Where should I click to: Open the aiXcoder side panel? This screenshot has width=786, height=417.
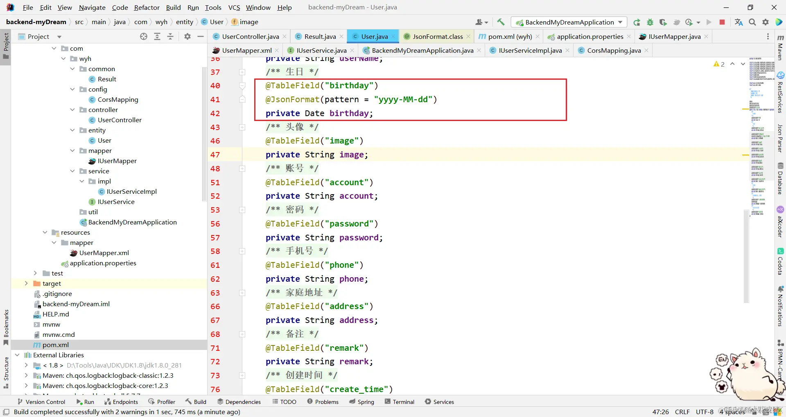point(780,222)
